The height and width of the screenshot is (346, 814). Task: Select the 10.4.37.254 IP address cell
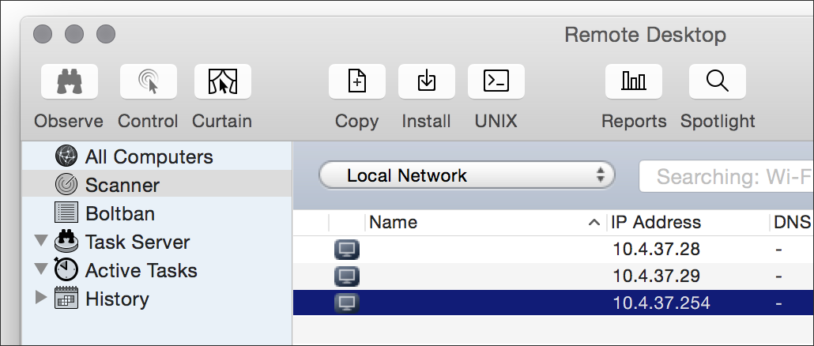[x=661, y=303]
